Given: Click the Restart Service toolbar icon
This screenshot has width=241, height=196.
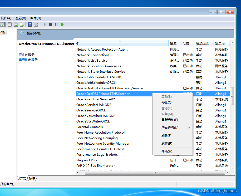Looking at the screenshot, I should coord(62,24).
